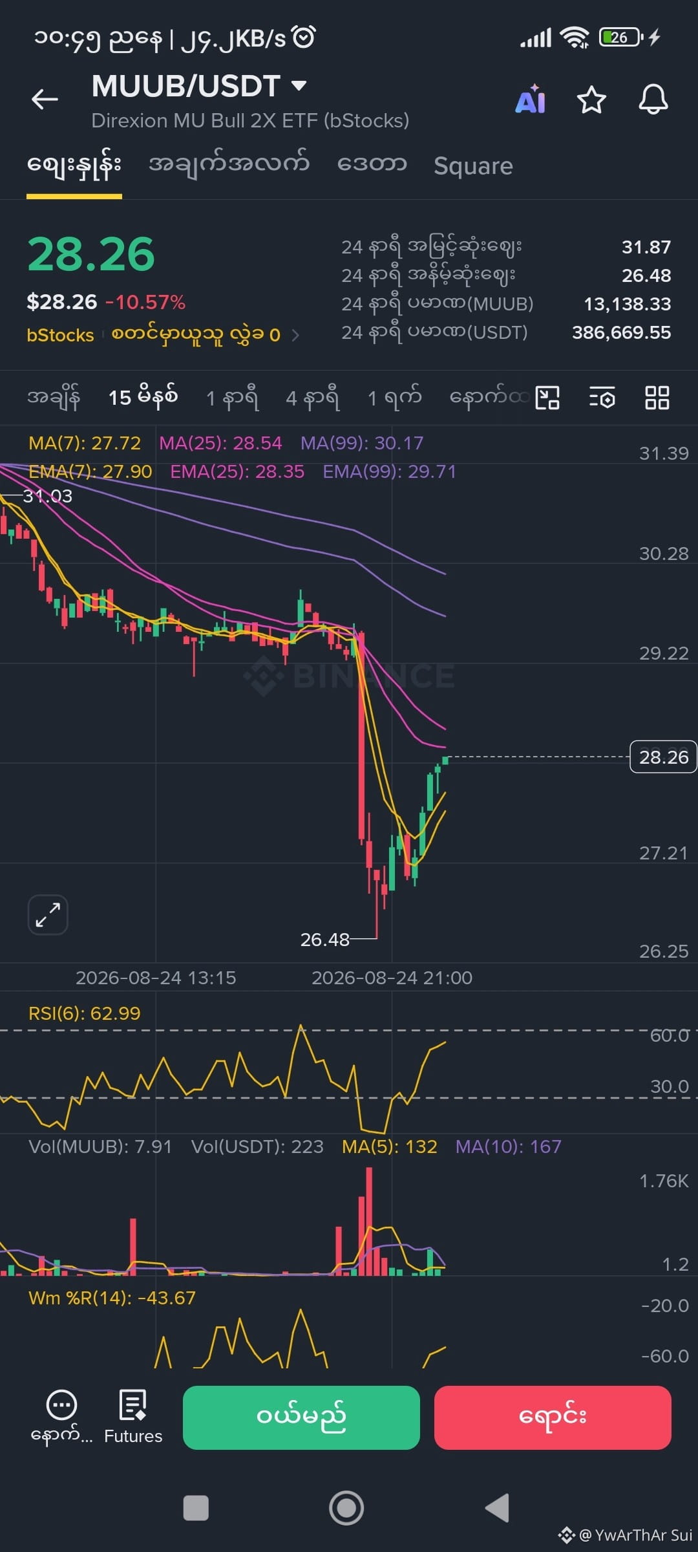The height and width of the screenshot is (1552, 698).
Task: Click the 24h MUUB volume 13,138.33
Action: 628,304
